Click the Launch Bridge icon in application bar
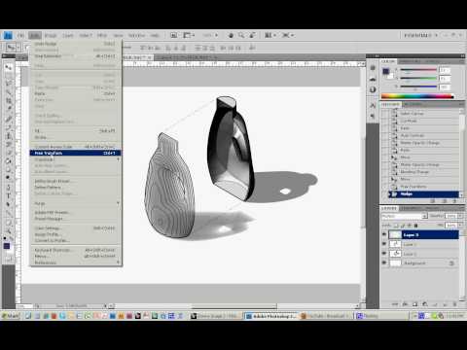Screen dimensions: 467x350 click(173, 35)
